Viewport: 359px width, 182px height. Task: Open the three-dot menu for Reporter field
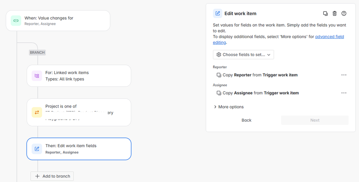click(344, 75)
